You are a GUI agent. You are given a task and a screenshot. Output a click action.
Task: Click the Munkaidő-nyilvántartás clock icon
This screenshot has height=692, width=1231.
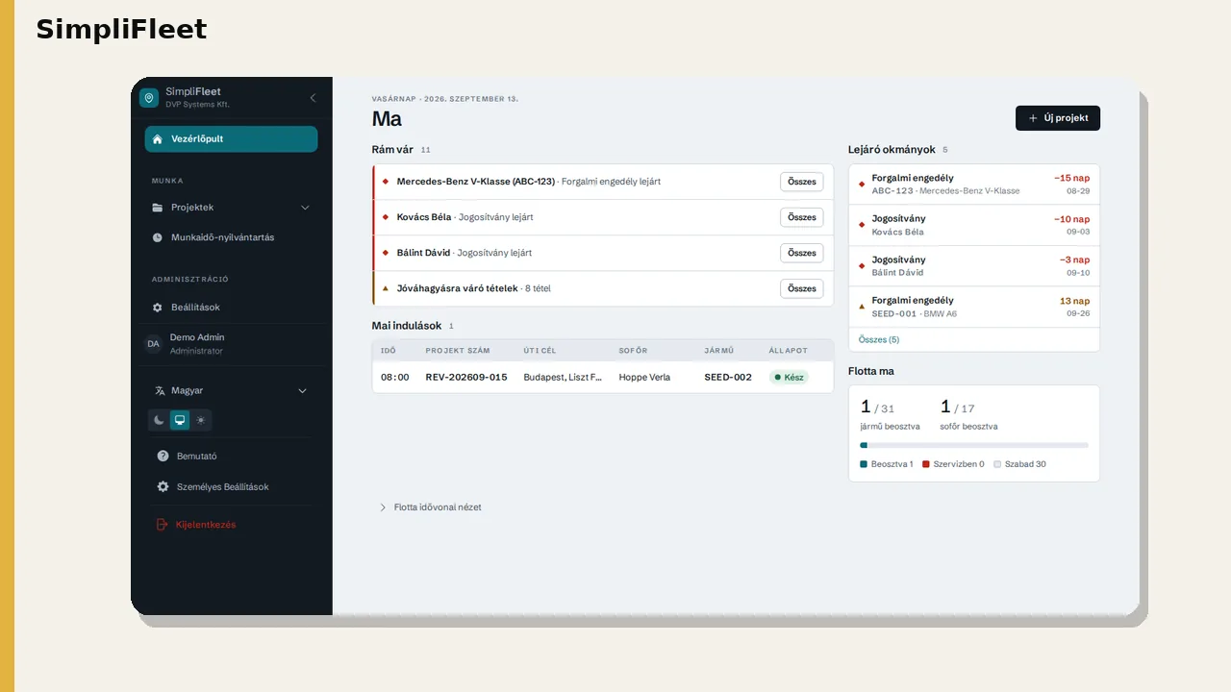(x=158, y=237)
